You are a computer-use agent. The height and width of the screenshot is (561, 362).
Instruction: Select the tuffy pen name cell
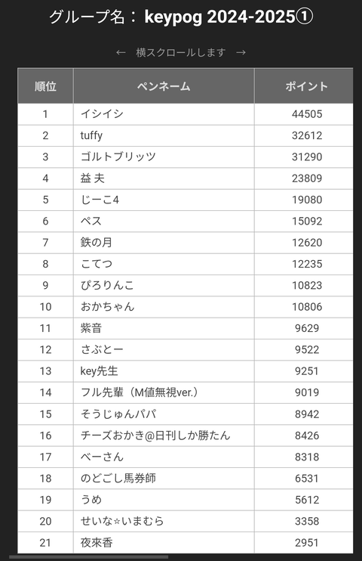pos(164,135)
